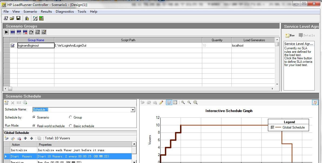This screenshot has height=163, width=322.
Task: Save the scenario with the floppy icon
Action: [18, 18]
